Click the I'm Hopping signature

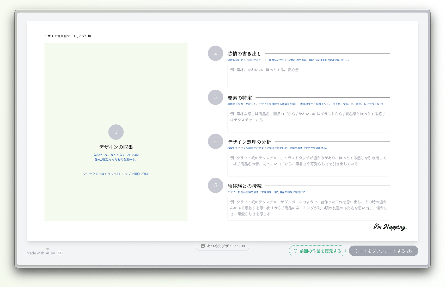coord(389,227)
